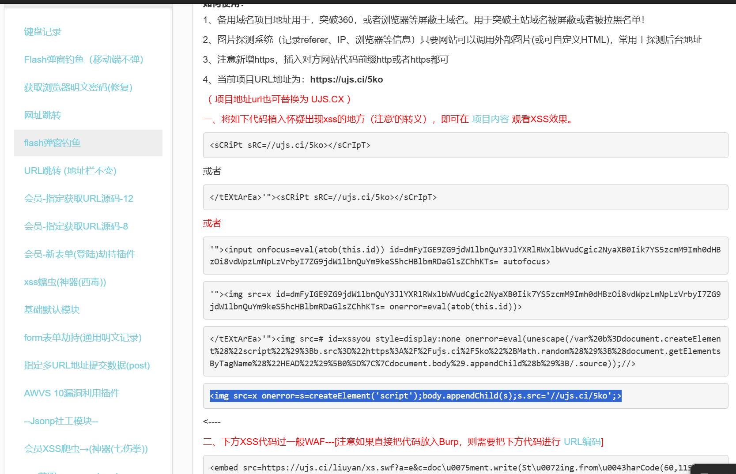
Task: Select the highlighted flash弹窗钓鱼 item
Action: [88, 143]
